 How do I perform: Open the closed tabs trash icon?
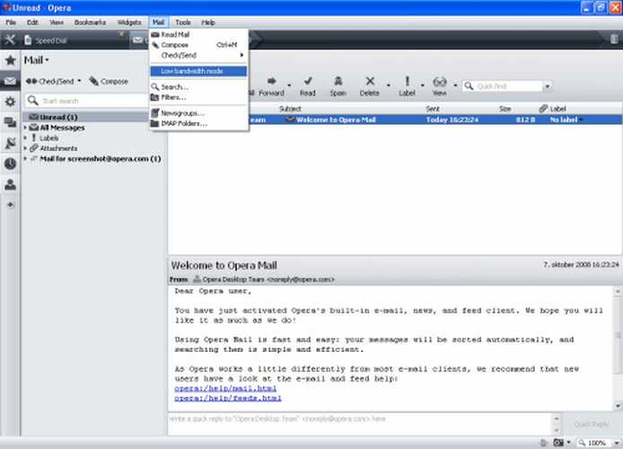click(614, 39)
